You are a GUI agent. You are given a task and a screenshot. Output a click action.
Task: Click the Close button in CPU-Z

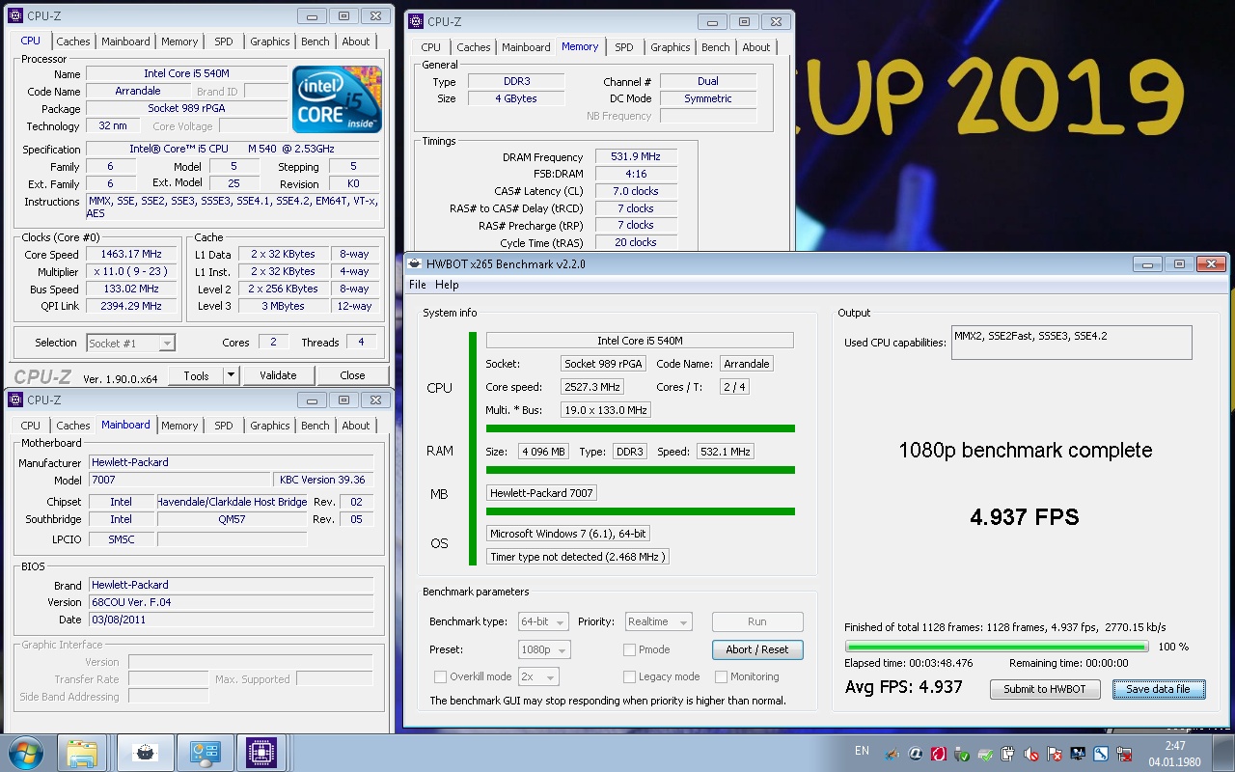(352, 375)
